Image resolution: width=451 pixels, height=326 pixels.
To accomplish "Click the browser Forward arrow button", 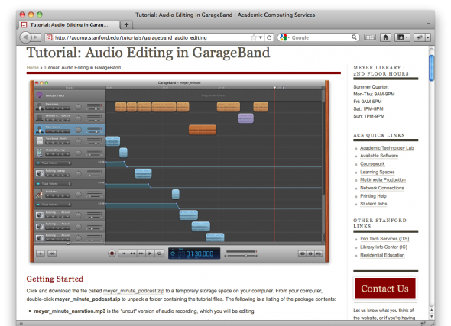I will [36, 37].
